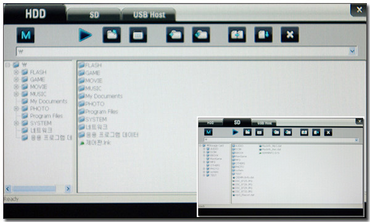Expand the FLASH folder in tree
The width and height of the screenshot is (370, 222).
16,72
